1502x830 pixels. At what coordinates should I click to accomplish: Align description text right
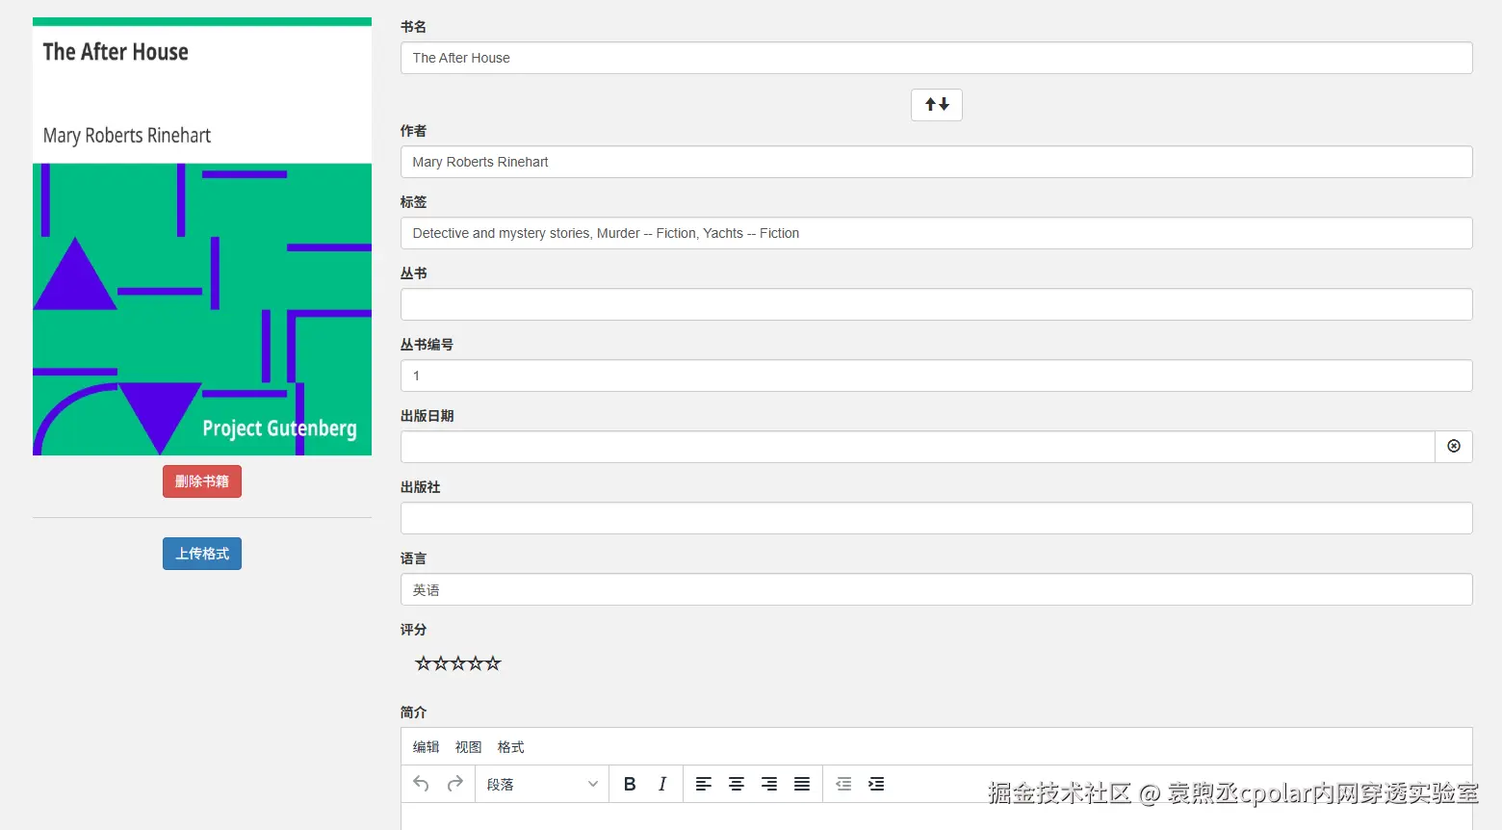tap(769, 784)
